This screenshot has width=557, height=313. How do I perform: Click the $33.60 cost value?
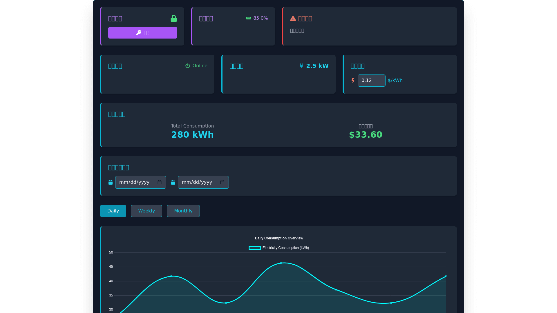[366, 135]
